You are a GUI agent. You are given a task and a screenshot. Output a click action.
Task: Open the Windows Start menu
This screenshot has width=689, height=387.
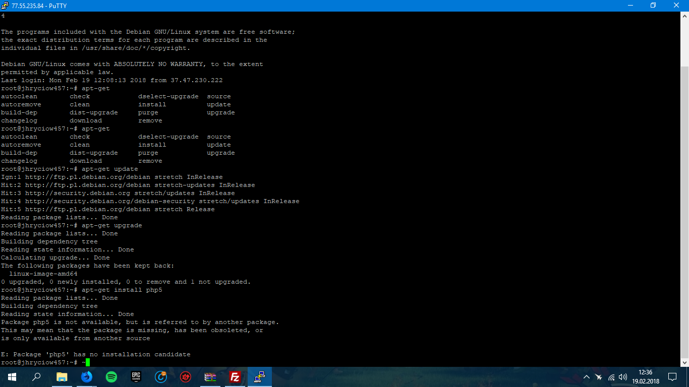point(12,377)
